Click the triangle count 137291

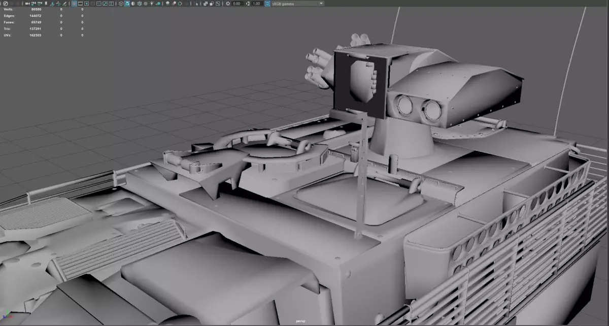pos(36,29)
